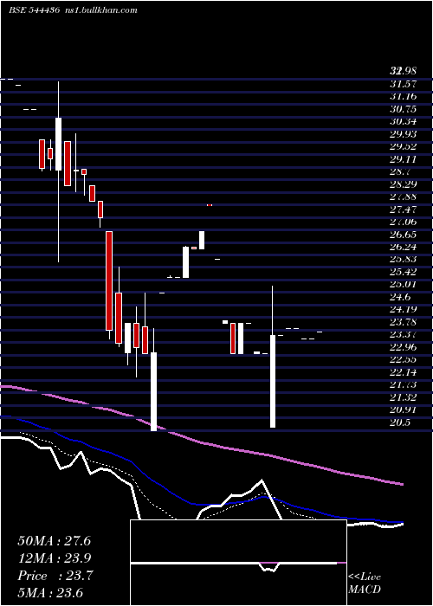Click the 27.47 price axis label
433x606 pixels.
[x=403, y=210]
